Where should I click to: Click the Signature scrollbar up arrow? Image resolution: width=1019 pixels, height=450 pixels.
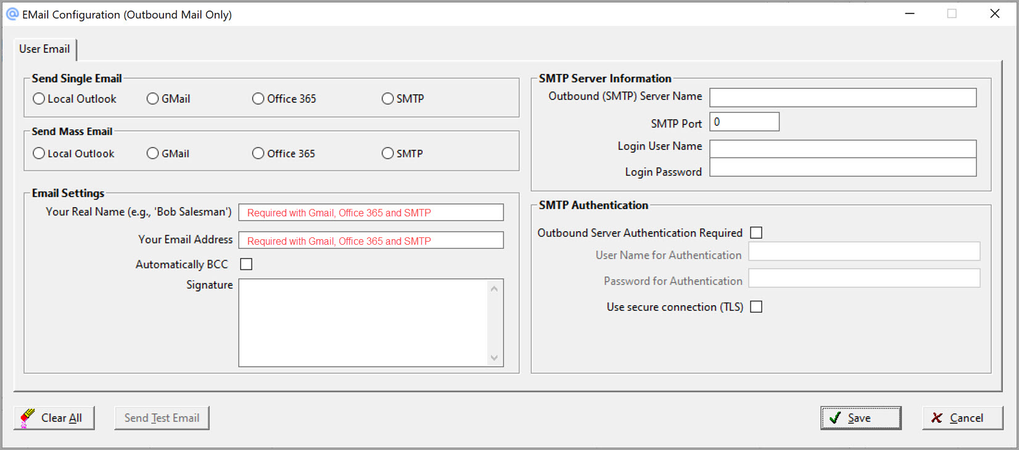click(494, 288)
